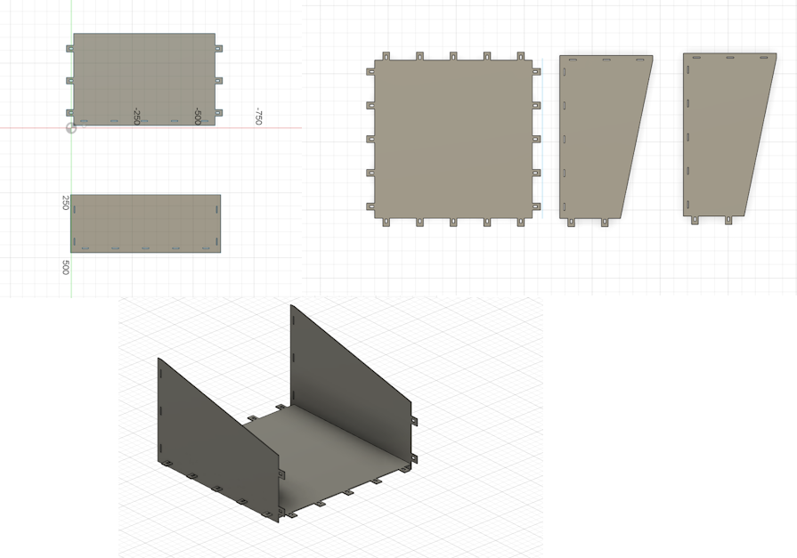The height and width of the screenshot is (558, 797).
Task: Click the origin point marker in the sketch
Action: 71,128
